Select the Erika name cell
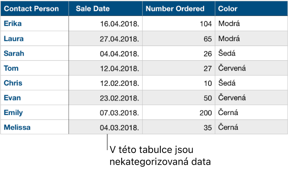This screenshot has height=171, width=288. coord(34,24)
